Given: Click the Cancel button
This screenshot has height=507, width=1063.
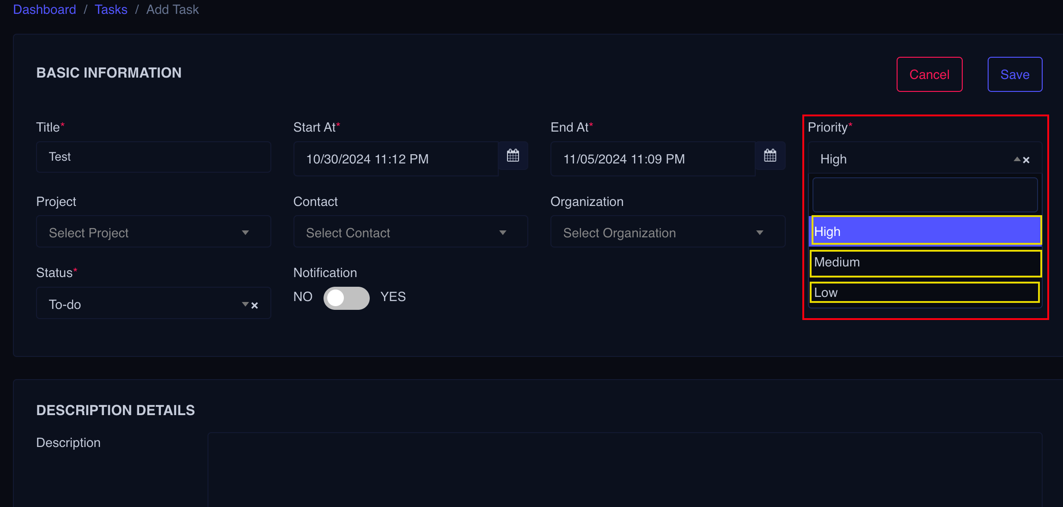Looking at the screenshot, I should (929, 74).
